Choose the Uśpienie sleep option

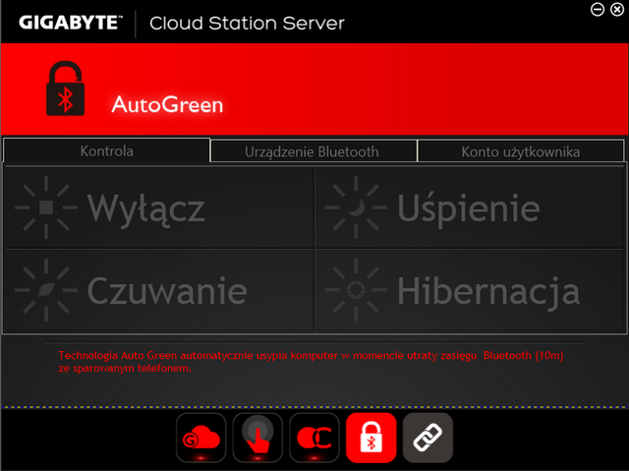click(x=470, y=207)
